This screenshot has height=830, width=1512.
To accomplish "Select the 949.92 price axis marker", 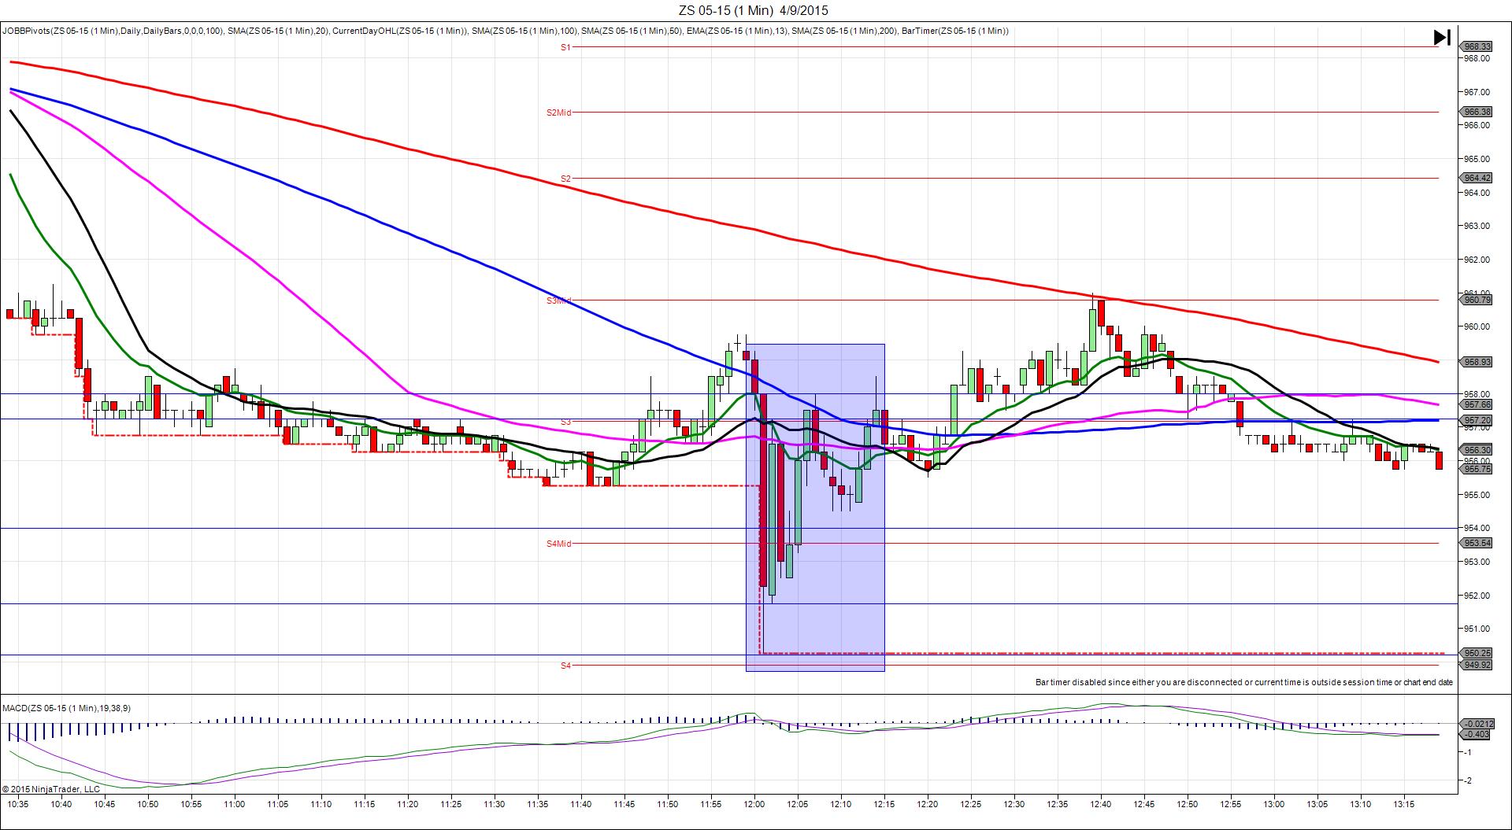I will [x=1477, y=665].
